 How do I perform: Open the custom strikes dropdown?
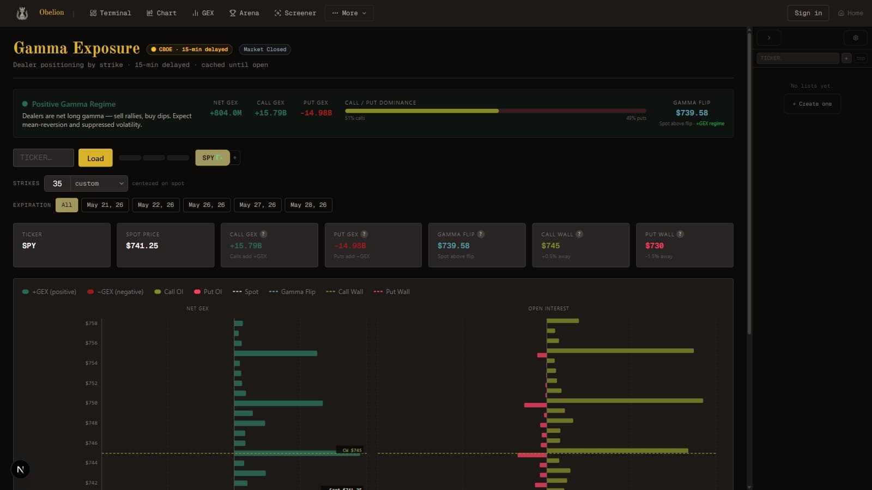[99, 183]
